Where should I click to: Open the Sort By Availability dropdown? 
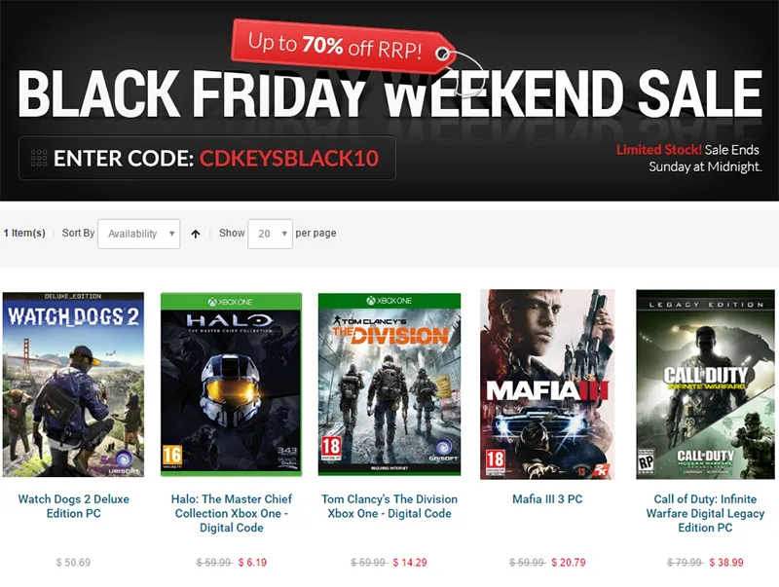click(x=138, y=234)
